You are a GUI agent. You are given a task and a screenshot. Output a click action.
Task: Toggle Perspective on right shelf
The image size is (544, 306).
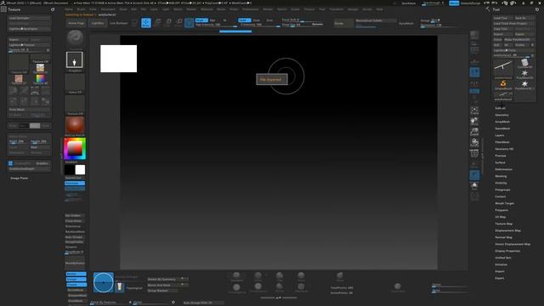click(x=474, y=62)
